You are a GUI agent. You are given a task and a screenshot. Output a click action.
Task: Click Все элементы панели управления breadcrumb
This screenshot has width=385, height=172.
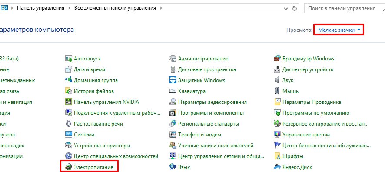click(115, 8)
